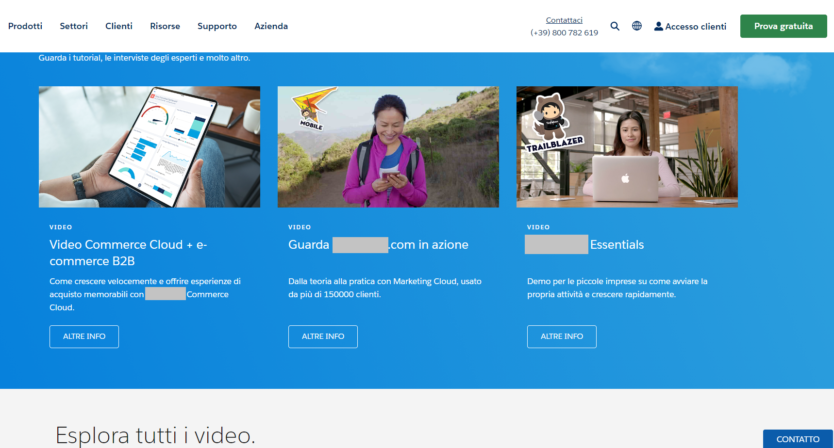
Task: Select the Clienti menu item
Action: (x=118, y=26)
